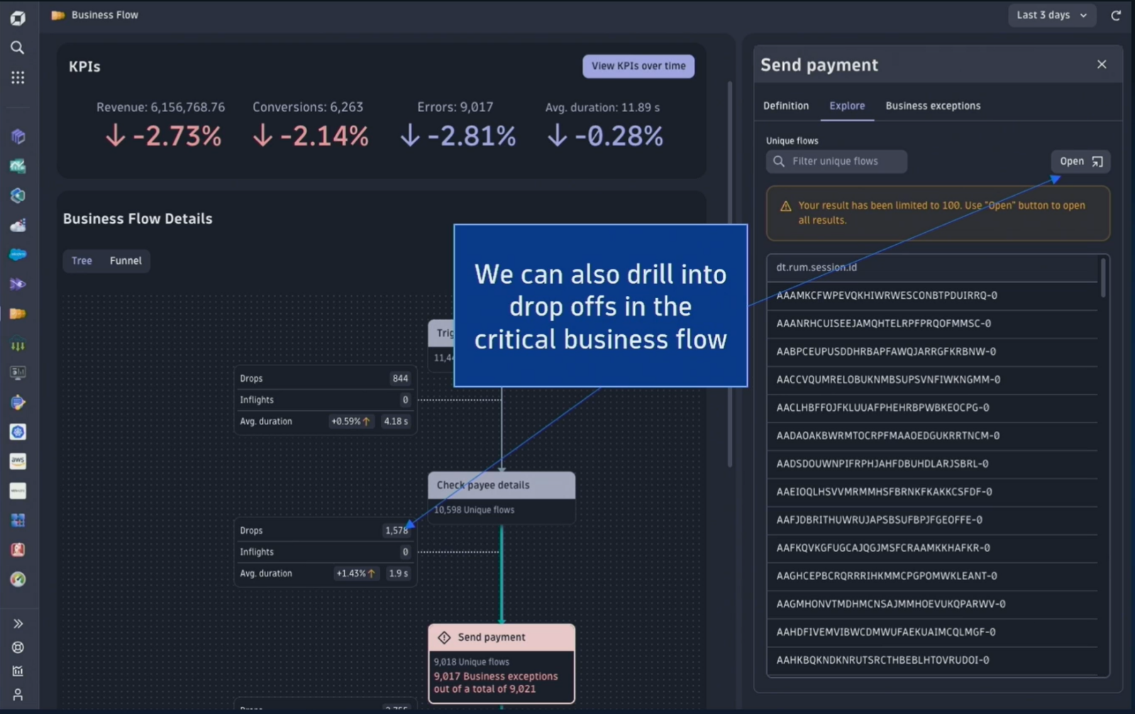Click the magnifying glass search icon

pos(18,48)
